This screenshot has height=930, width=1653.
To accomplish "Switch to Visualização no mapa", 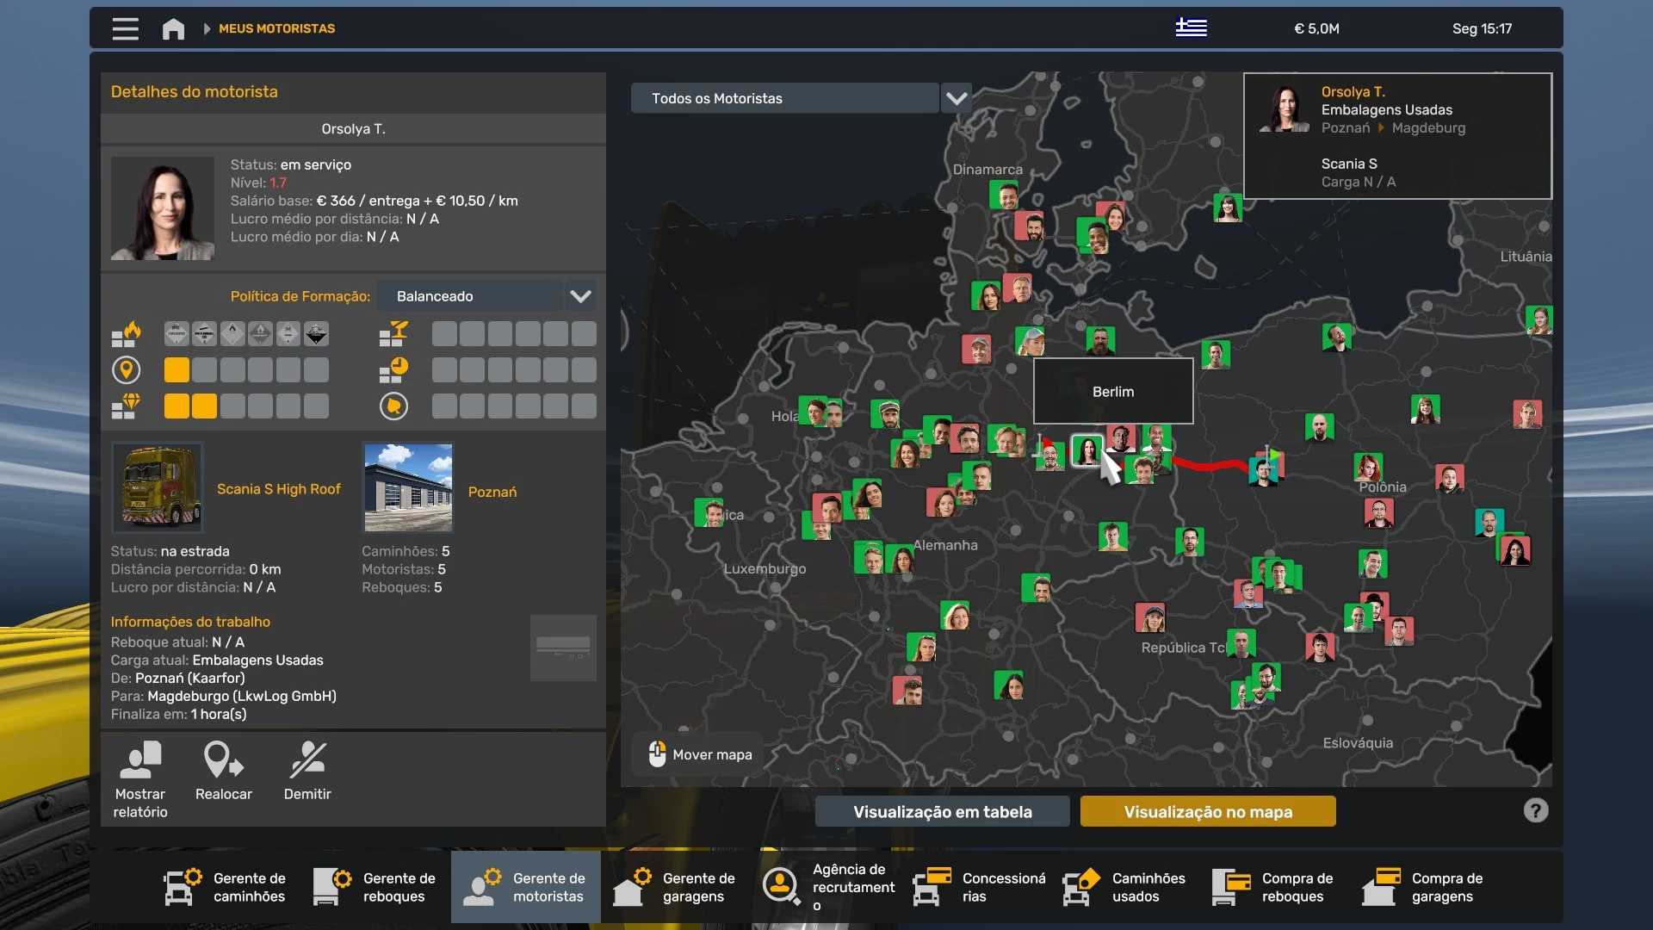I will 1207,811.
